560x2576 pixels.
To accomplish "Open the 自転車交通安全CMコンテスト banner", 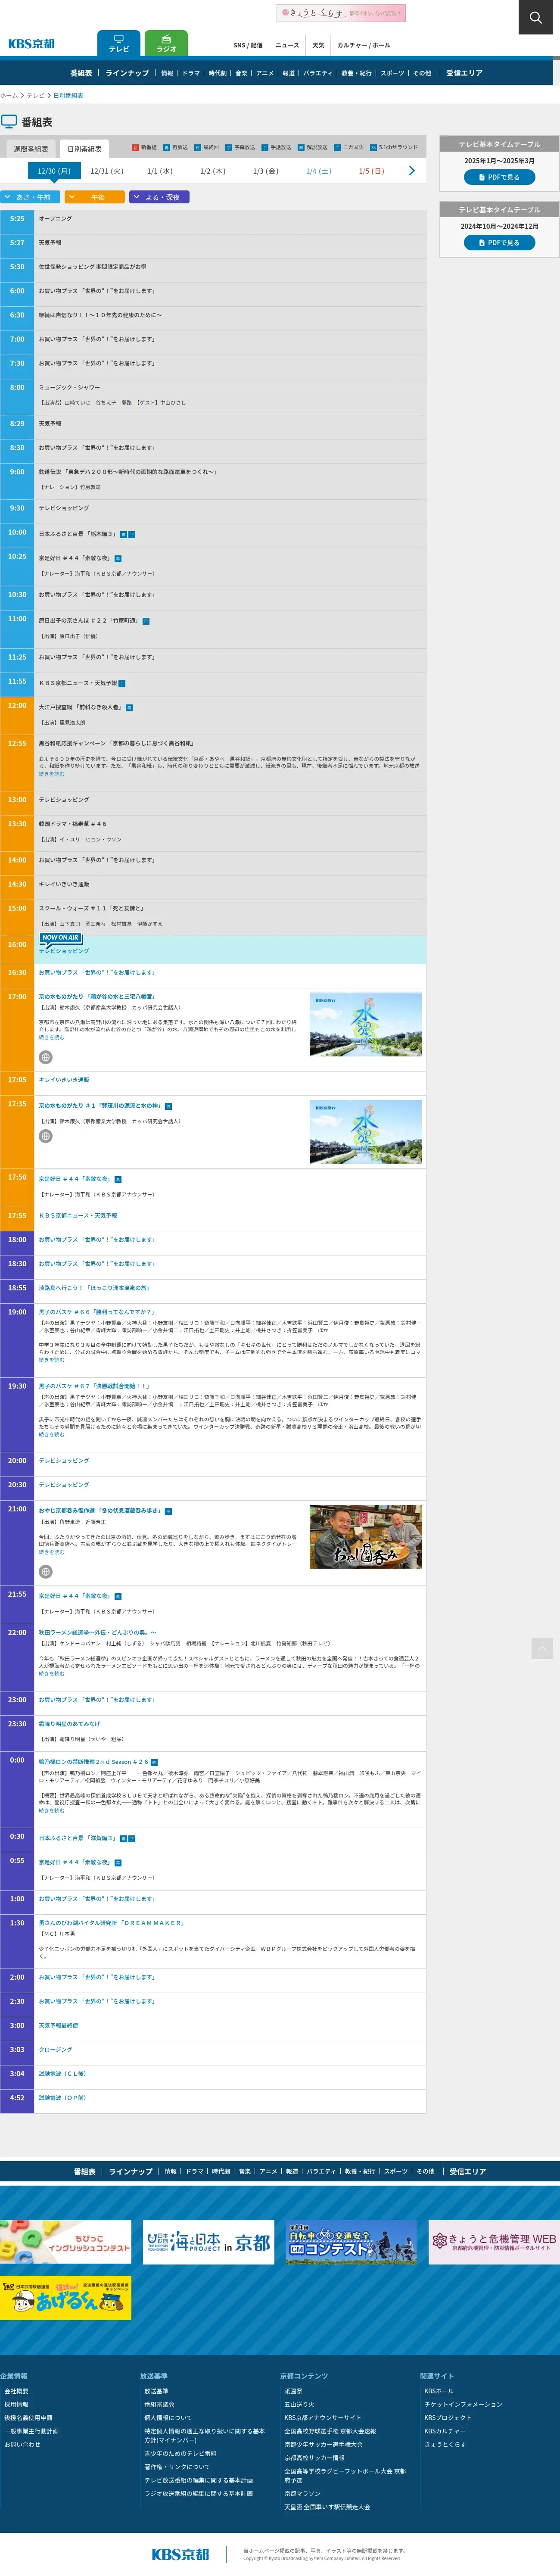I will tap(351, 2242).
